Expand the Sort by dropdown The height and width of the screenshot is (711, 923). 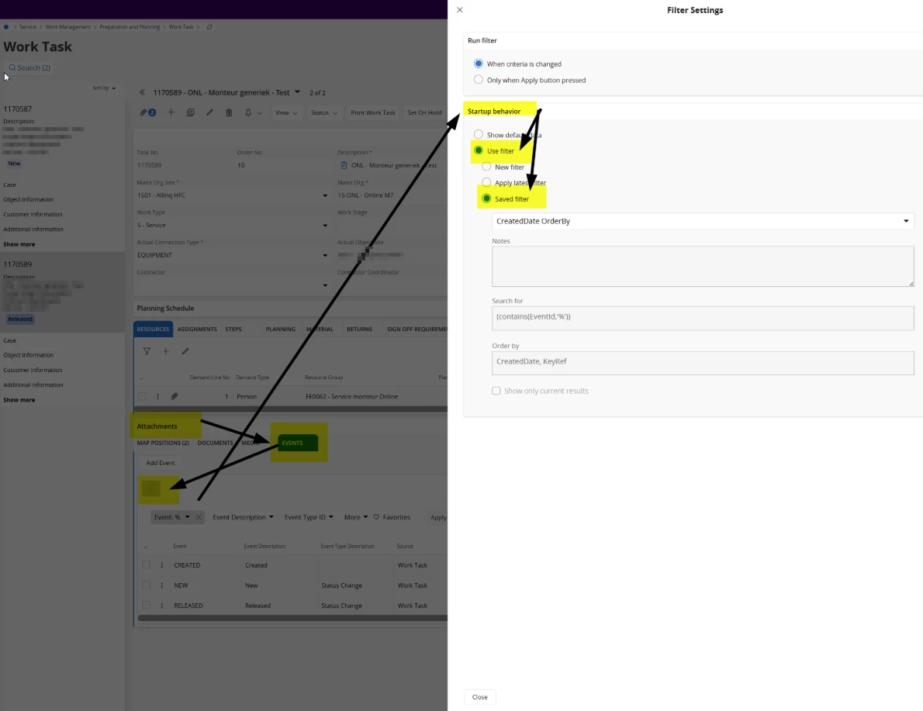click(x=104, y=88)
